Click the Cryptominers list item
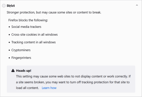Screen dimensions: 142x97 21,50
